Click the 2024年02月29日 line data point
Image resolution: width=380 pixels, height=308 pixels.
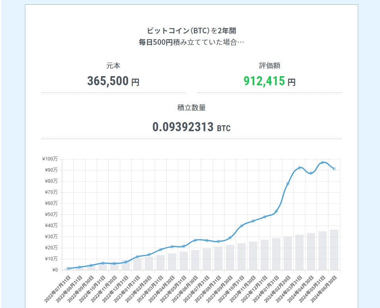pyautogui.click(x=288, y=184)
